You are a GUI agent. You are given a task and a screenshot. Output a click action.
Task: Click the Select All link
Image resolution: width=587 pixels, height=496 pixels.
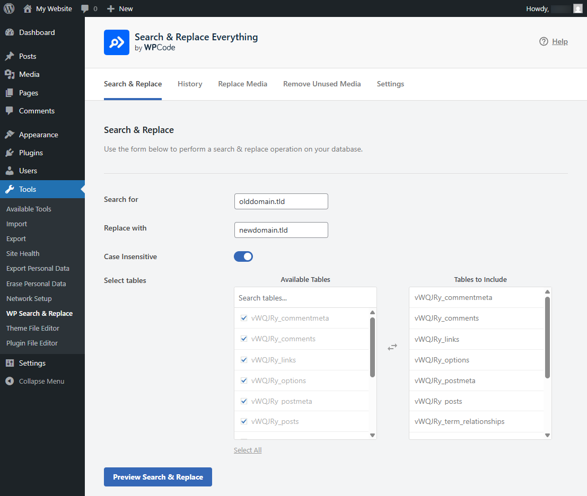point(248,450)
